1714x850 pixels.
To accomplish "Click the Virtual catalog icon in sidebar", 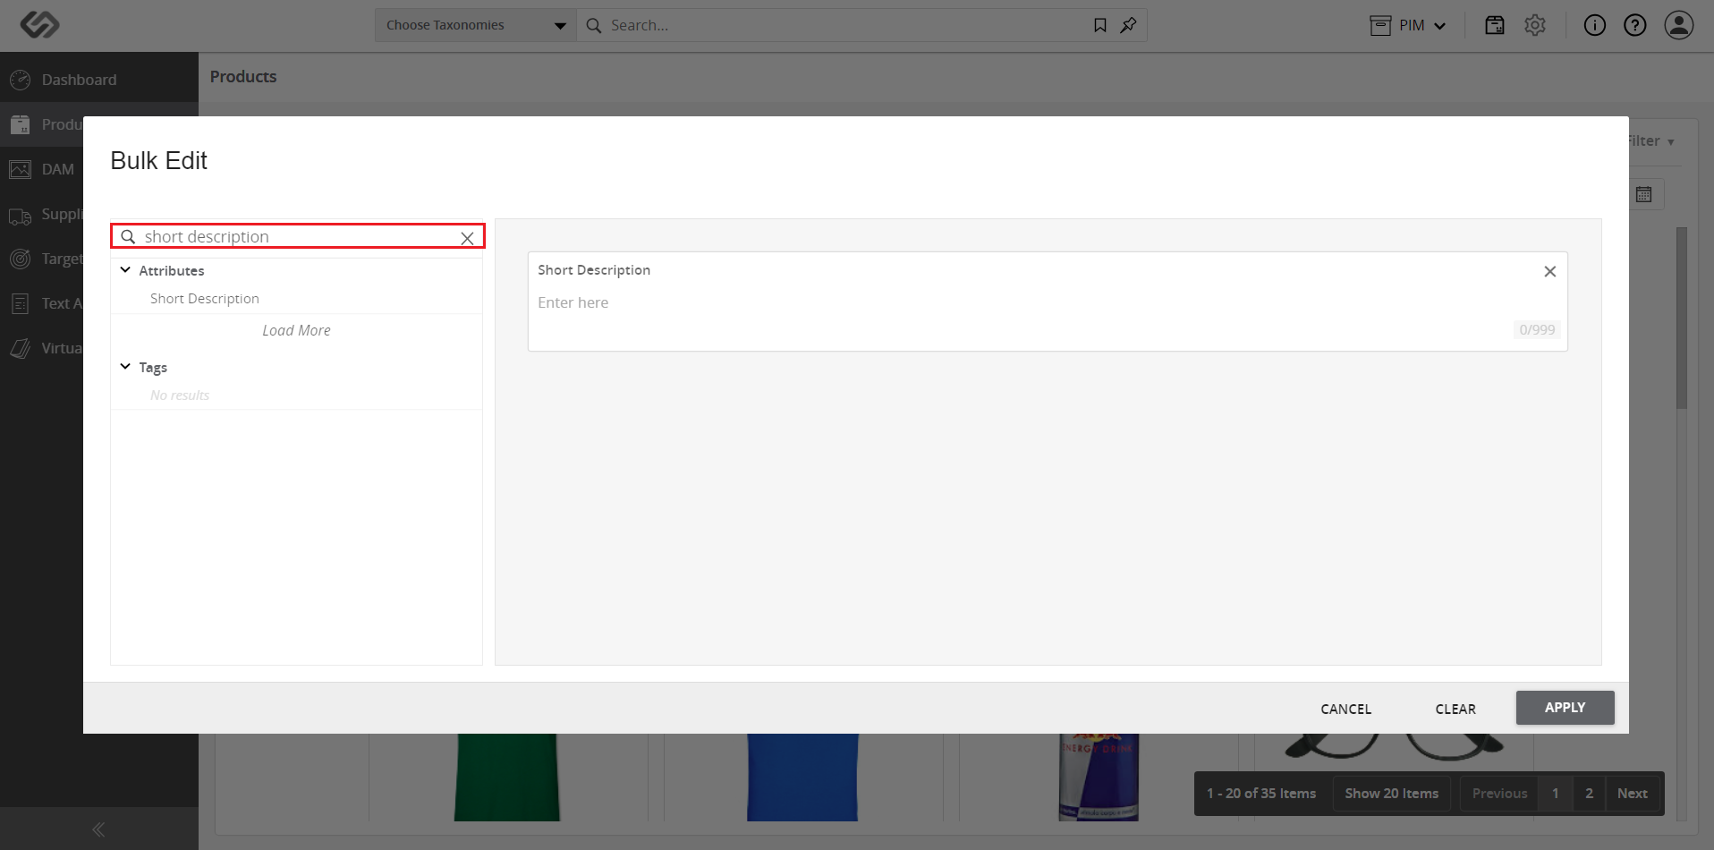I will click(x=21, y=348).
